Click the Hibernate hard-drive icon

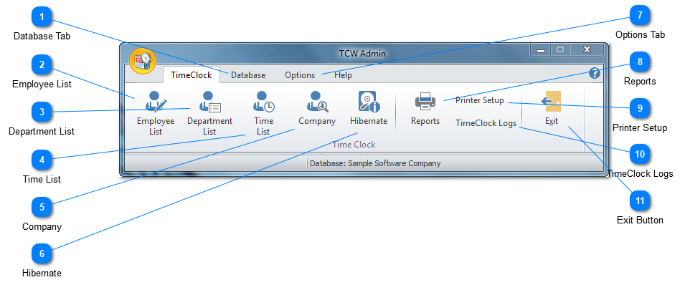[x=369, y=102]
